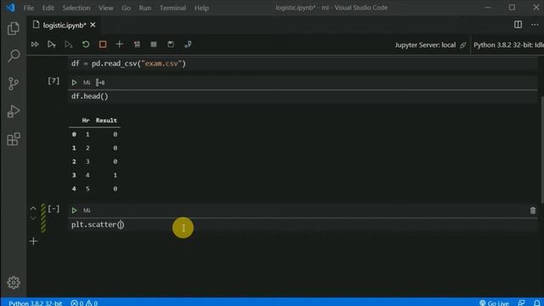Screen dimensions: 544x306
Task: Click in the df.head() code editor
Action: pos(303,96)
